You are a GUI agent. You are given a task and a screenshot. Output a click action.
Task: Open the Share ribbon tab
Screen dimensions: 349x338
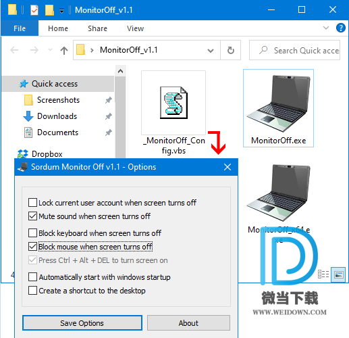(97, 28)
